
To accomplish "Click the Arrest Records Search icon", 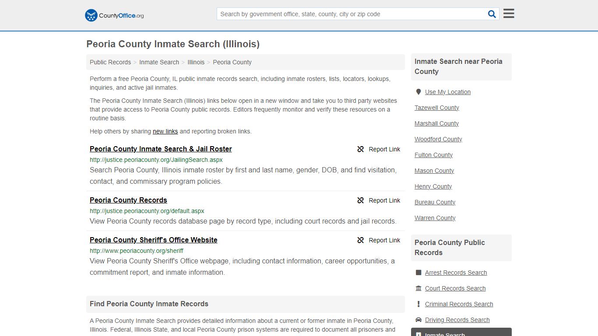I will tap(419, 273).
